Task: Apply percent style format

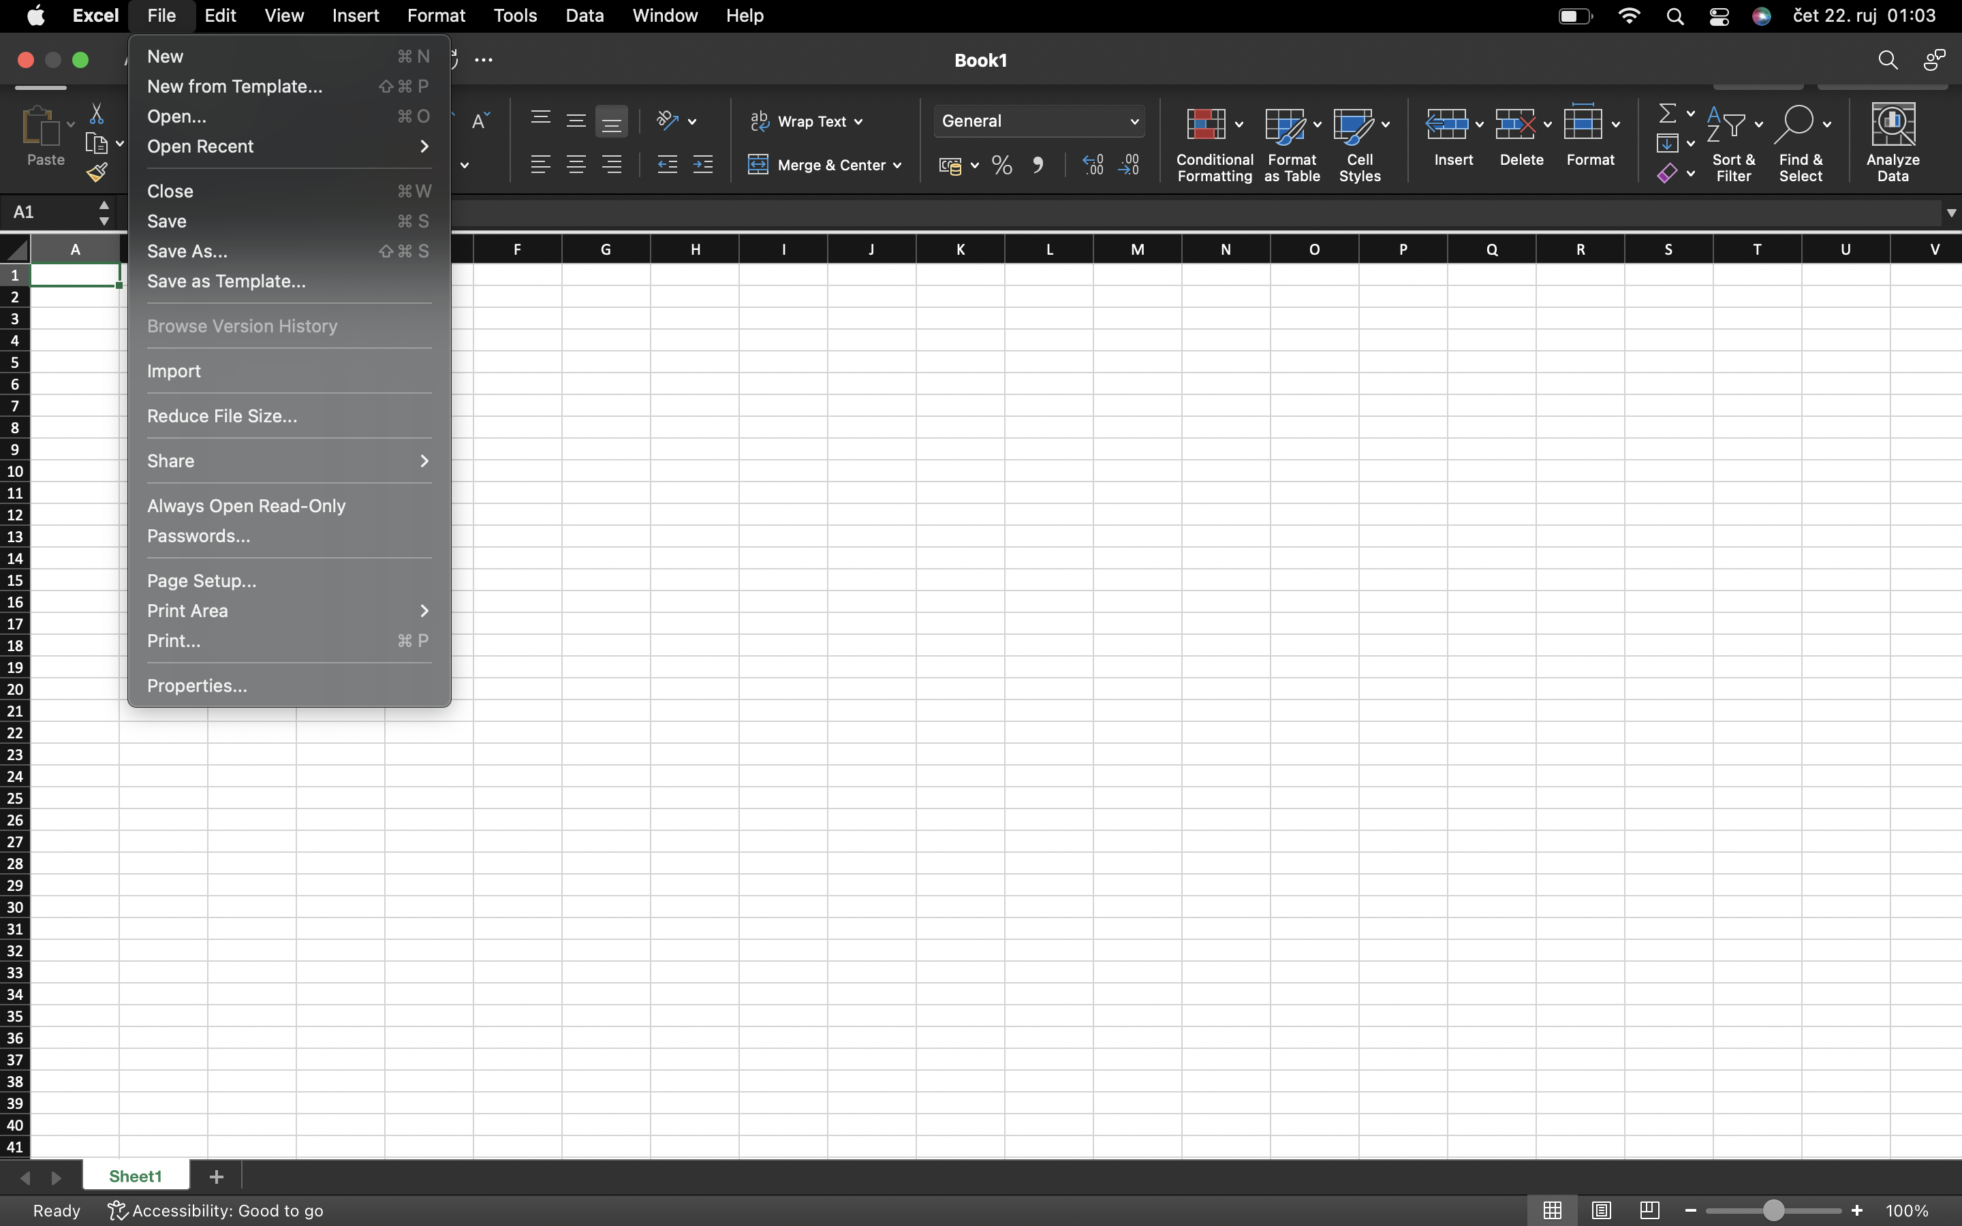Action: [1002, 166]
